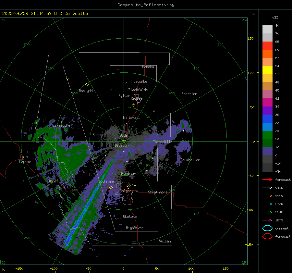Click the red forecast arrow in legend

(x=267, y=180)
